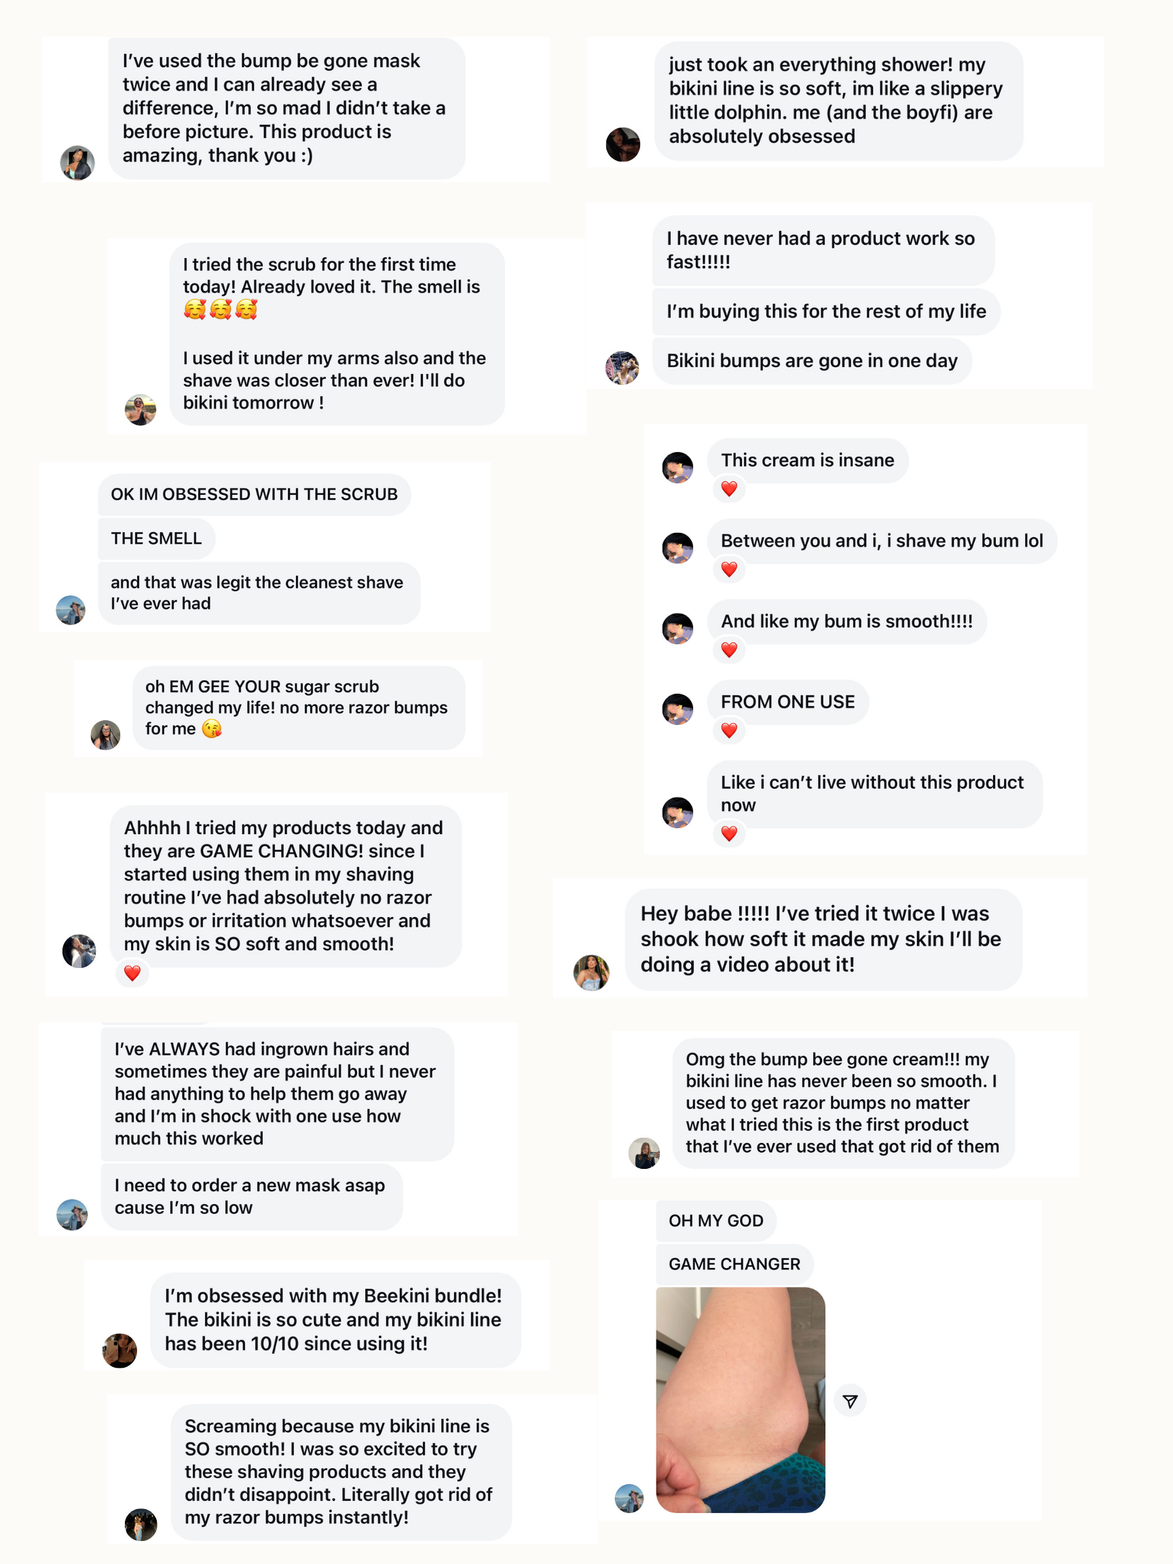Click avatar beside the sugar scrub message

tap(105, 735)
